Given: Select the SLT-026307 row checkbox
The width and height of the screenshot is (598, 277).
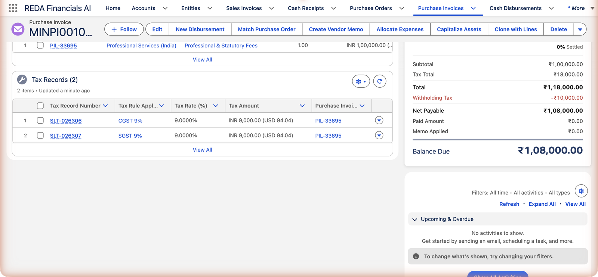Looking at the screenshot, I should coord(40,135).
